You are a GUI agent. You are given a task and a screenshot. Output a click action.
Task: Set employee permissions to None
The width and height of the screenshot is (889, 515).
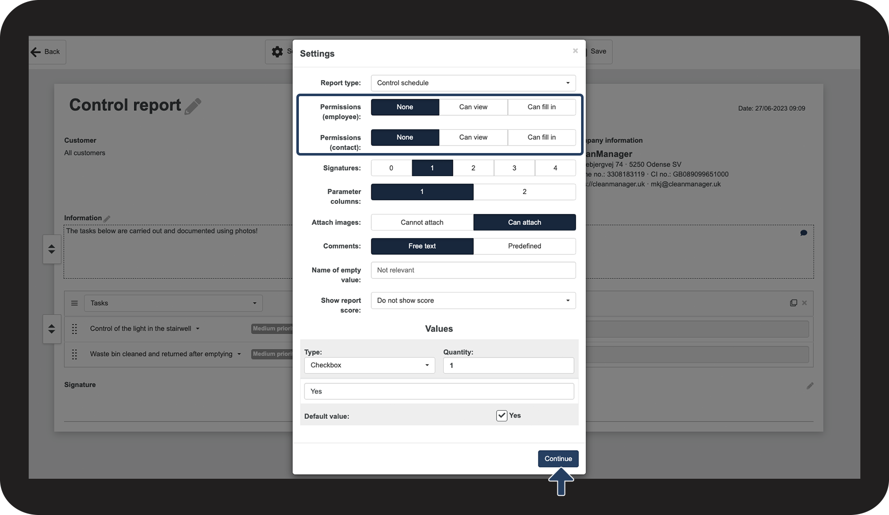(405, 107)
